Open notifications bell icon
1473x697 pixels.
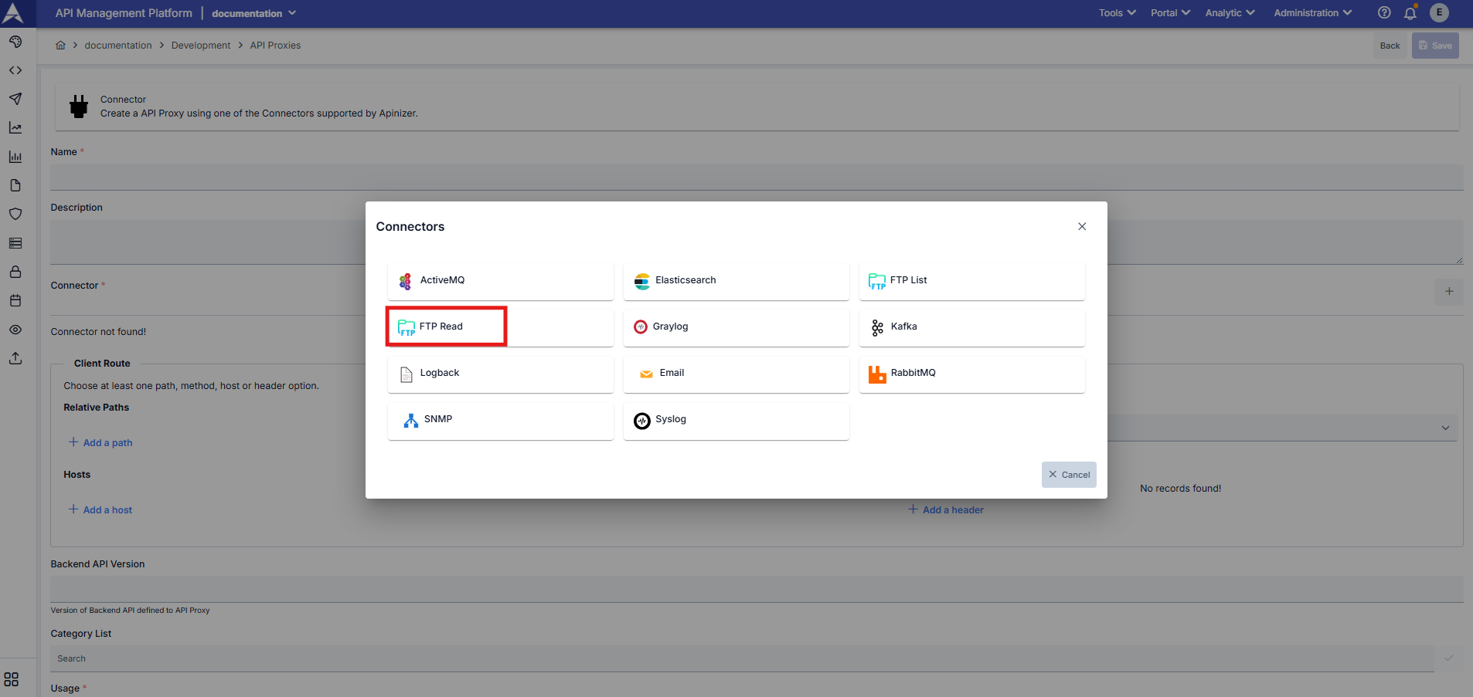1410,12
